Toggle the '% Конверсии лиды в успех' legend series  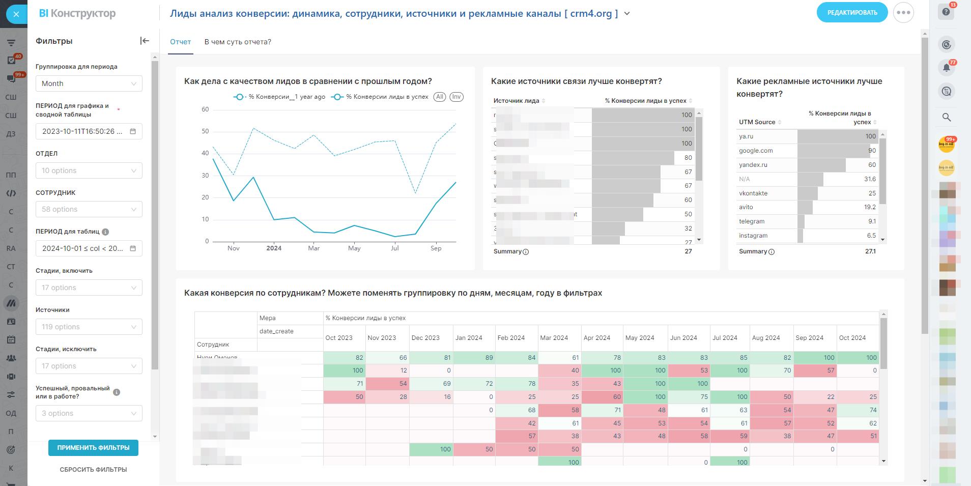click(x=381, y=97)
